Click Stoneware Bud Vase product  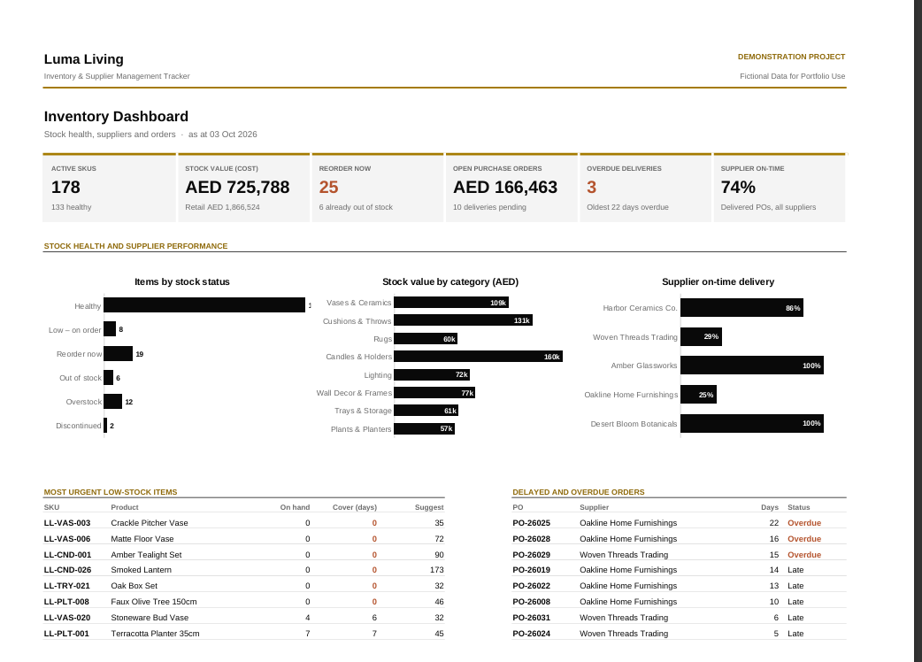pos(150,618)
